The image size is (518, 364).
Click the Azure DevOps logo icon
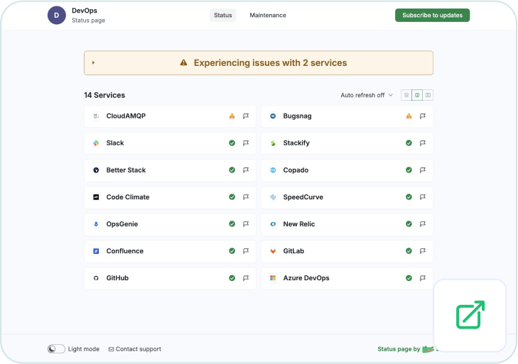coord(273,278)
